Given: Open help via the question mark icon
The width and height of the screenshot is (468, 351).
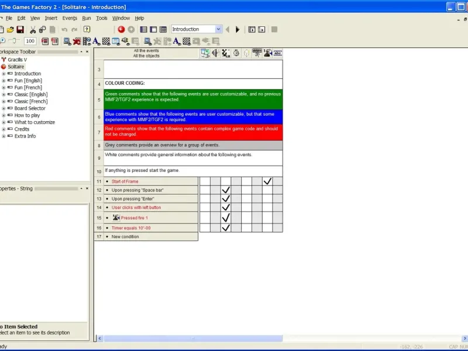Looking at the screenshot, I should pos(87,30).
